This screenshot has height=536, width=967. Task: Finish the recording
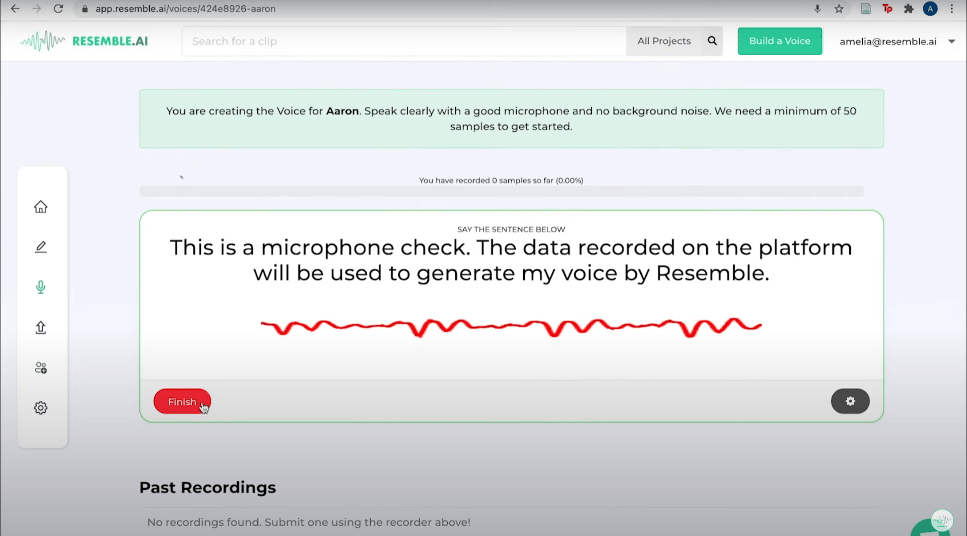[182, 401]
